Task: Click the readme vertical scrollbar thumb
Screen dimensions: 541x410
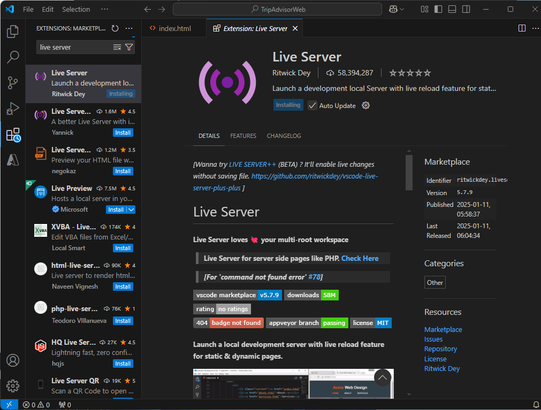Action: tap(409, 172)
